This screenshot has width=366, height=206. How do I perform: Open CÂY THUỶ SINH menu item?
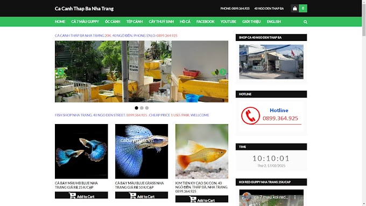(x=161, y=22)
